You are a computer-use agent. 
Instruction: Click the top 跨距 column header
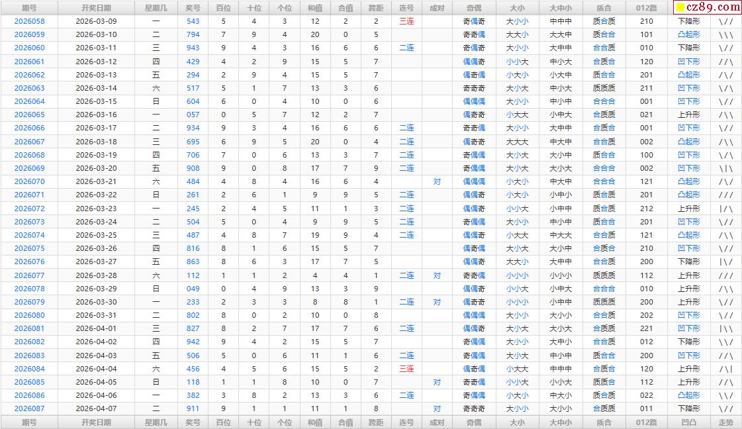coord(376,8)
